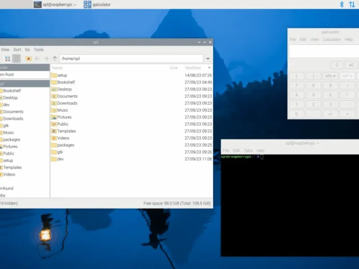Open the MR memory dropdown in galculator
Image resolution: width=359 pixels, height=269 pixels.
coord(347,76)
